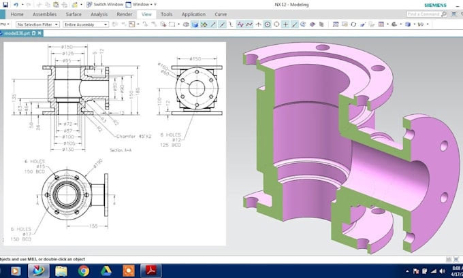Viewport: 463px width, 278px height.
Task: Click the Fit view icon
Action: (x=336, y=24)
